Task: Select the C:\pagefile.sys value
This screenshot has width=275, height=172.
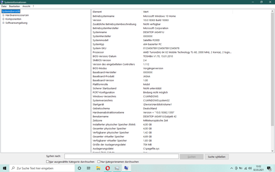Action: 151,149
